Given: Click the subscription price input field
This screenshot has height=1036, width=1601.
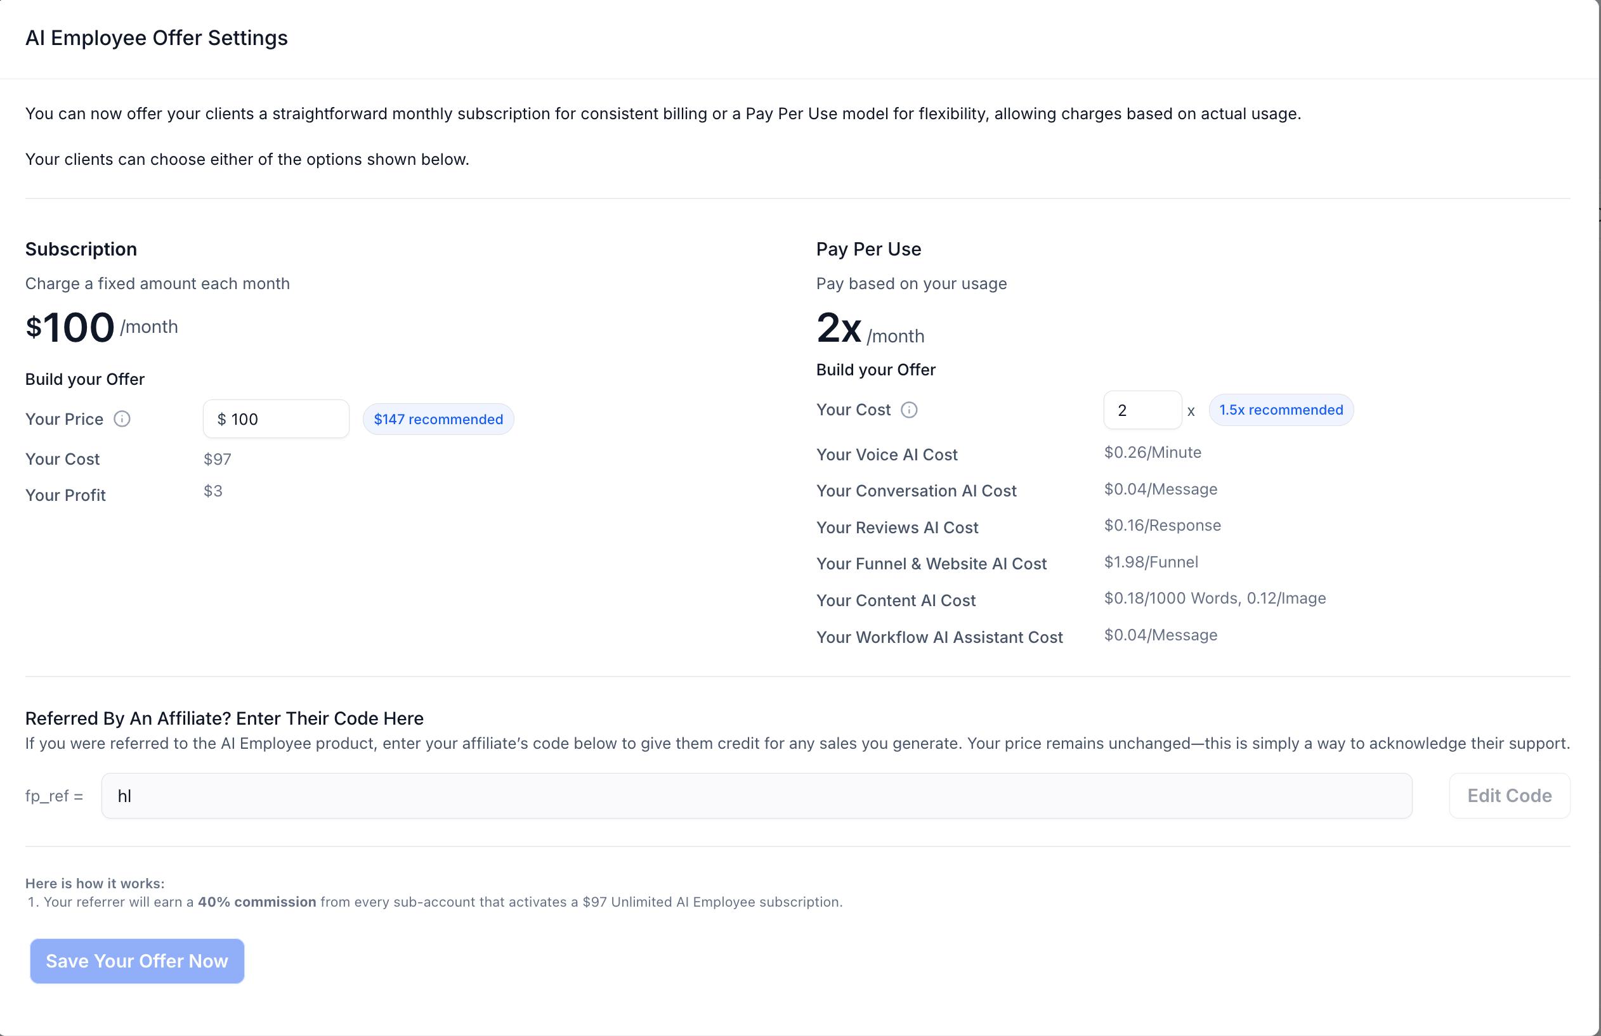Looking at the screenshot, I should 276,419.
